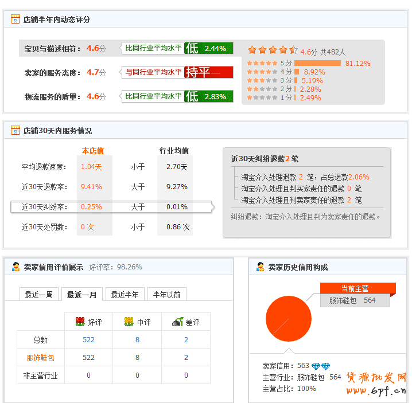The image size is (412, 403).
Task: Select the 近30天纠纷率 row
Action: (x=112, y=207)
